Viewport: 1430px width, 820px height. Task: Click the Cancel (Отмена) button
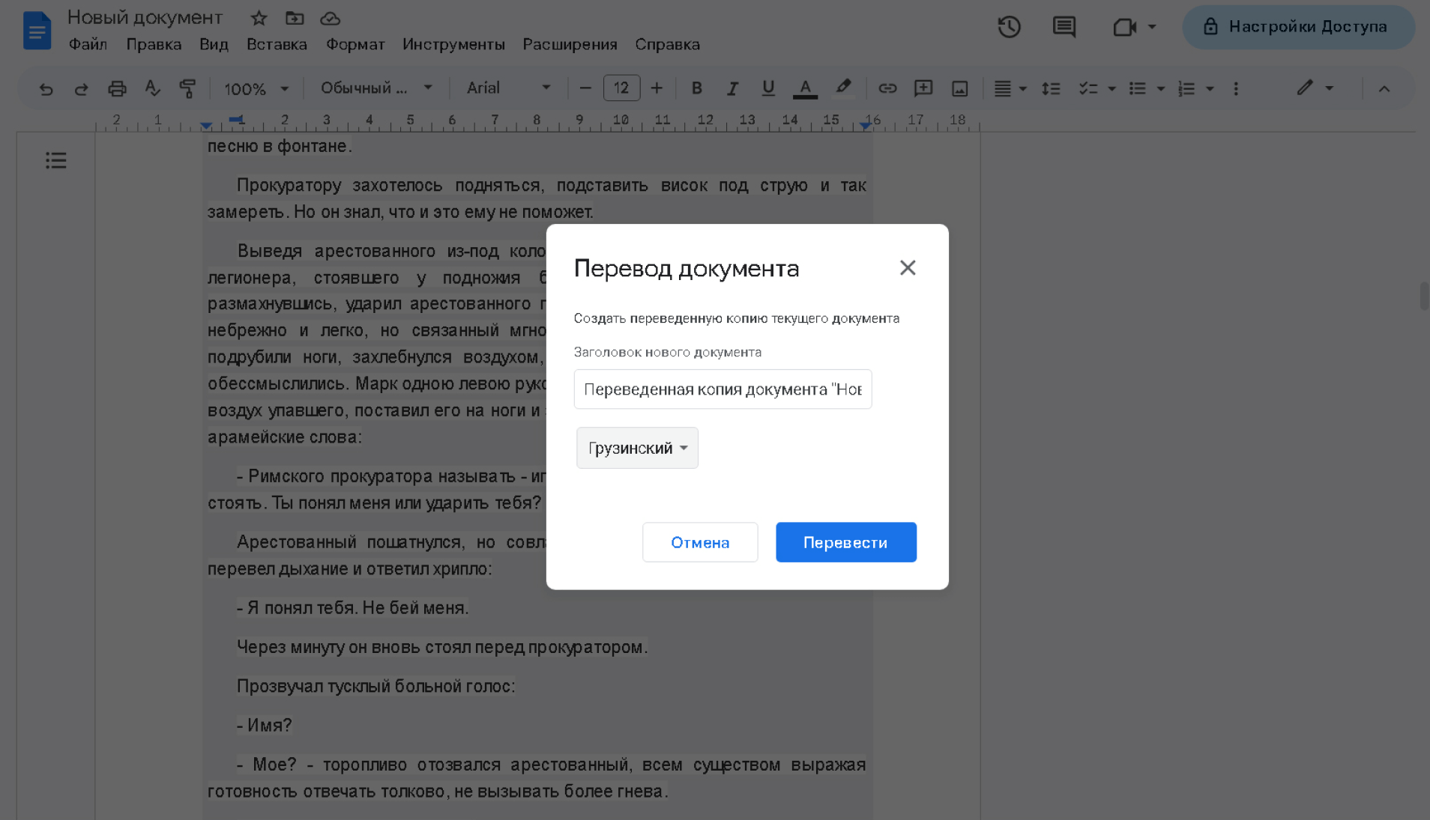[x=699, y=542]
